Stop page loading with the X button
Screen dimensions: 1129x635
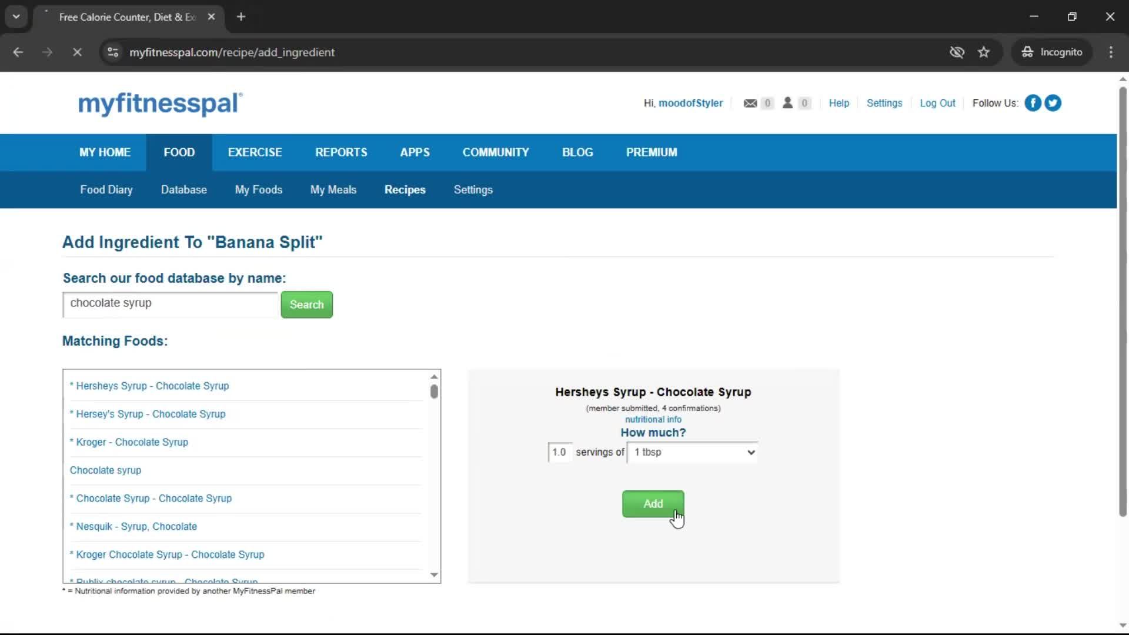(x=77, y=52)
